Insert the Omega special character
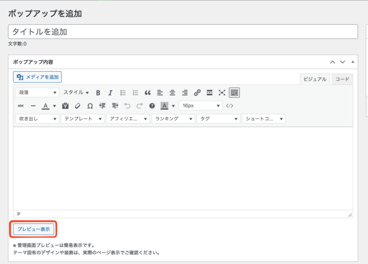This screenshot has width=368, height=264. 90,106
